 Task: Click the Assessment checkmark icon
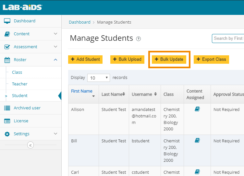7,47
